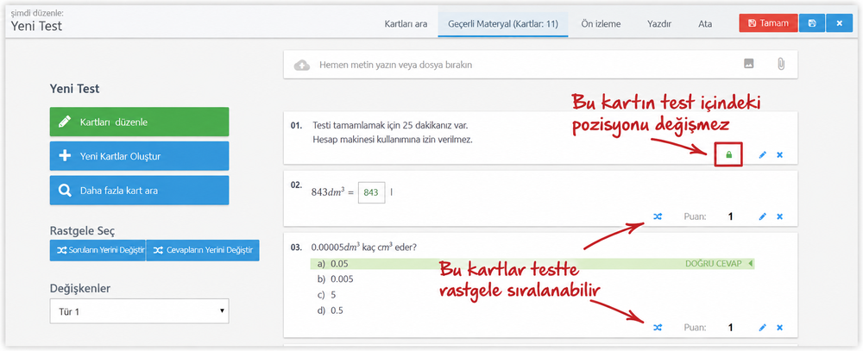Screen dimensions: 863x351
Task: Click Soruların Yerini Değiştir button
Action: (98, 250)
